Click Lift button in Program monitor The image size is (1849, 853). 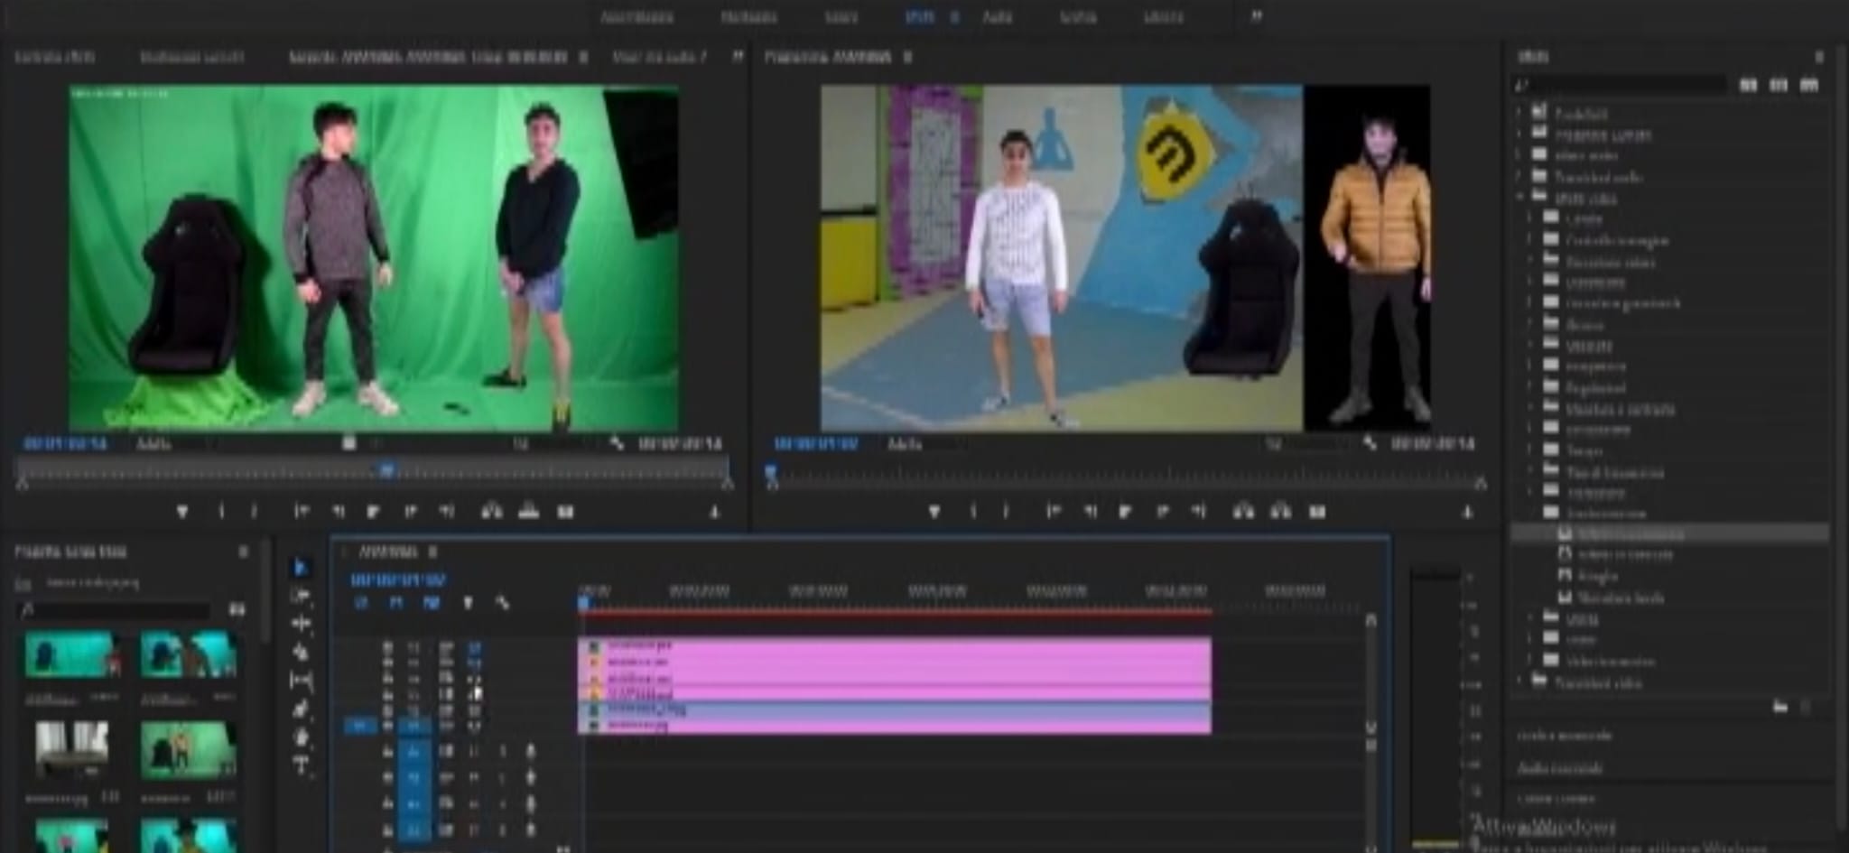click(x=1243, y=512)
